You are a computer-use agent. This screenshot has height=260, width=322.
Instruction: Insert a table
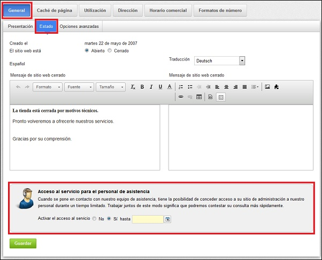pos(199,97)
